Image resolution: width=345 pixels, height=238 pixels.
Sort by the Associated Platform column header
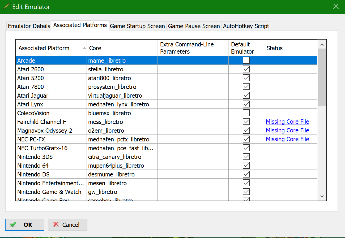(x=51, y=48)
